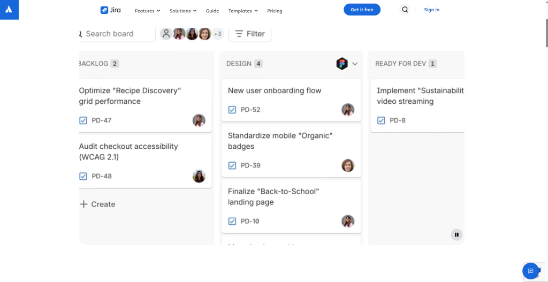
Task: Expand the Features dropdown menu
Action: [148, 11]
